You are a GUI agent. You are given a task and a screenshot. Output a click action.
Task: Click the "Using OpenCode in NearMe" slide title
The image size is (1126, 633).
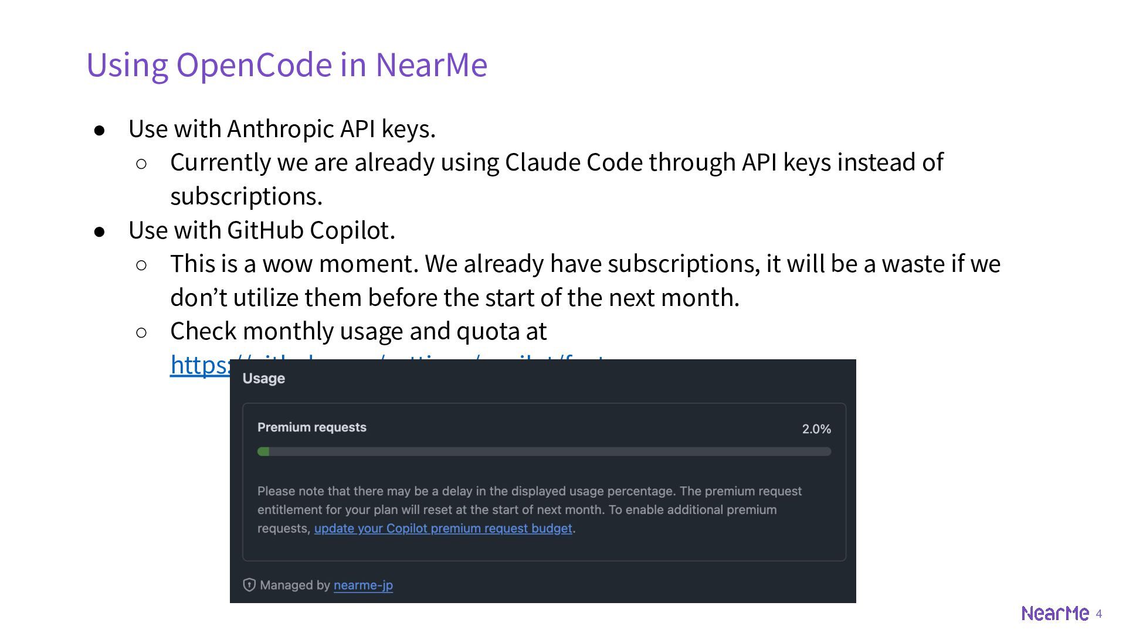click(287, 64)
